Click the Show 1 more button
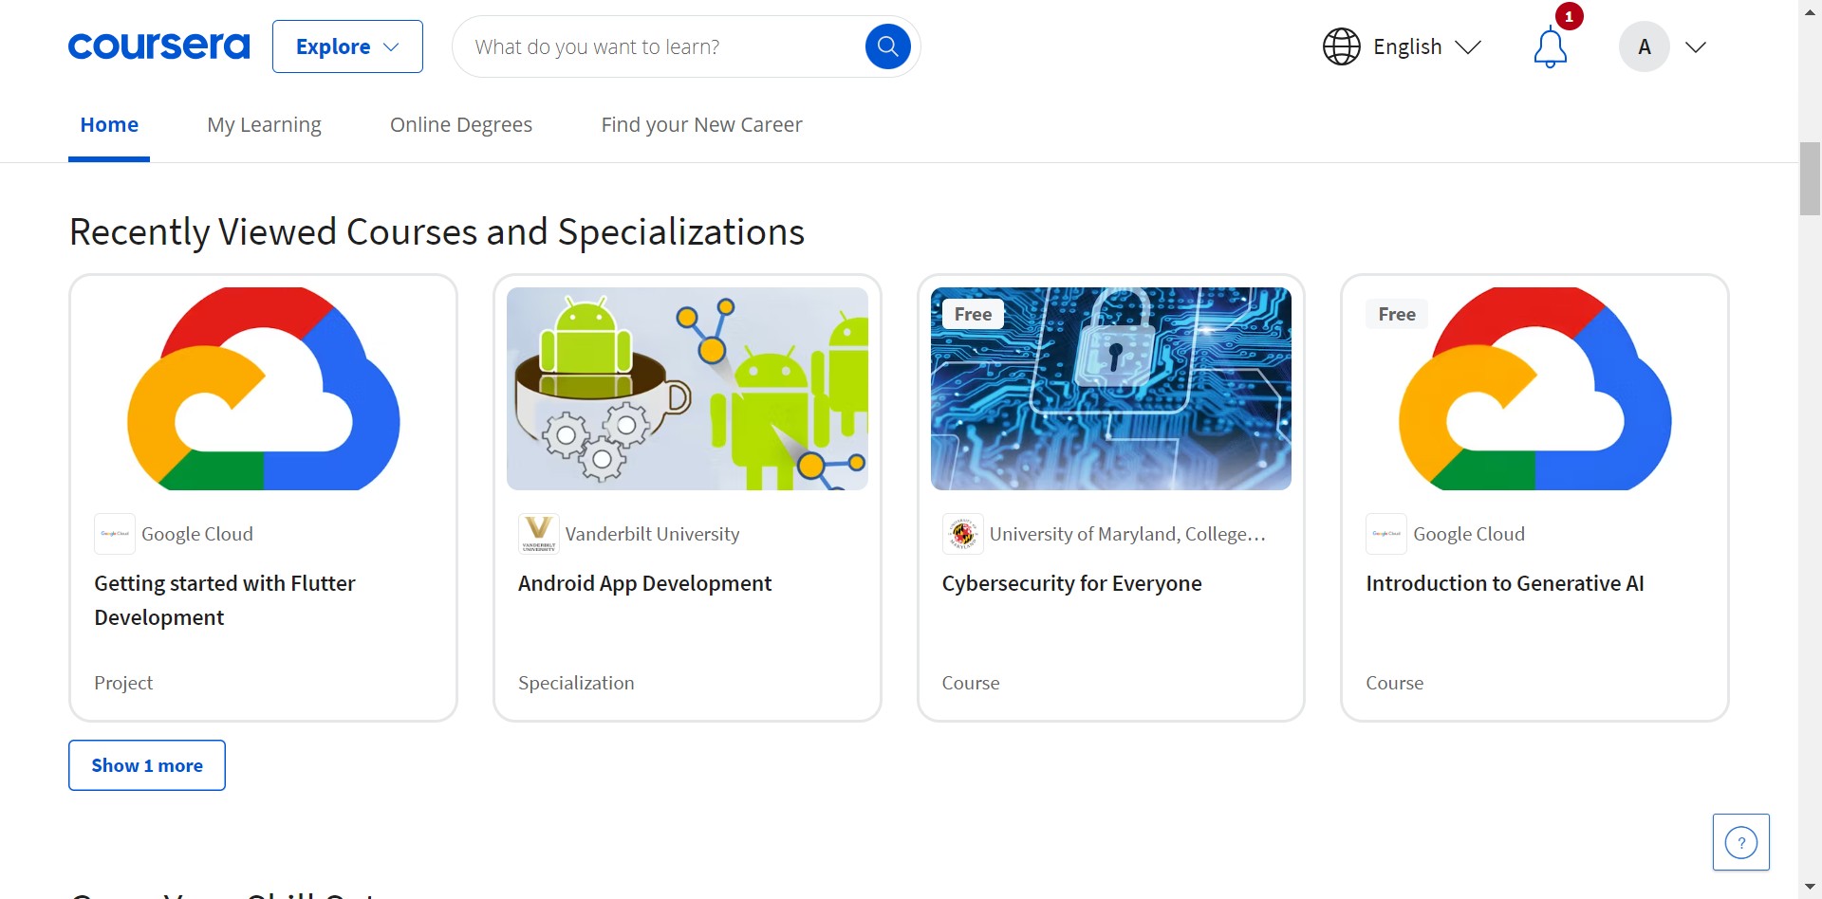 point(147,765)
